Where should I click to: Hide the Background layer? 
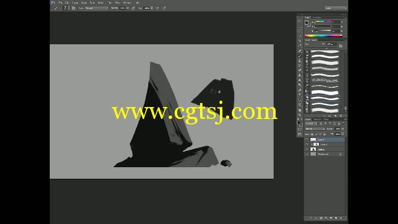click(307, 154)
